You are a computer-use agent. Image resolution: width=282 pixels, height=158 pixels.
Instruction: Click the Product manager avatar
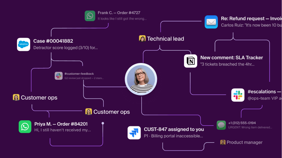tap(223, 142)
